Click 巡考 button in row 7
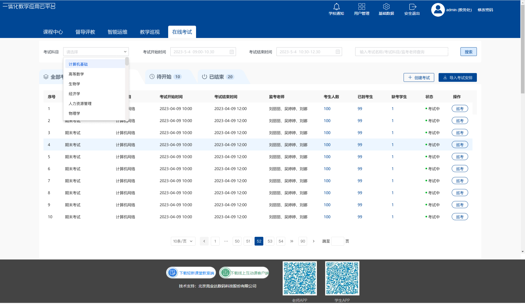The width and height of the screenshot is (525, 304). click(460, 181)
